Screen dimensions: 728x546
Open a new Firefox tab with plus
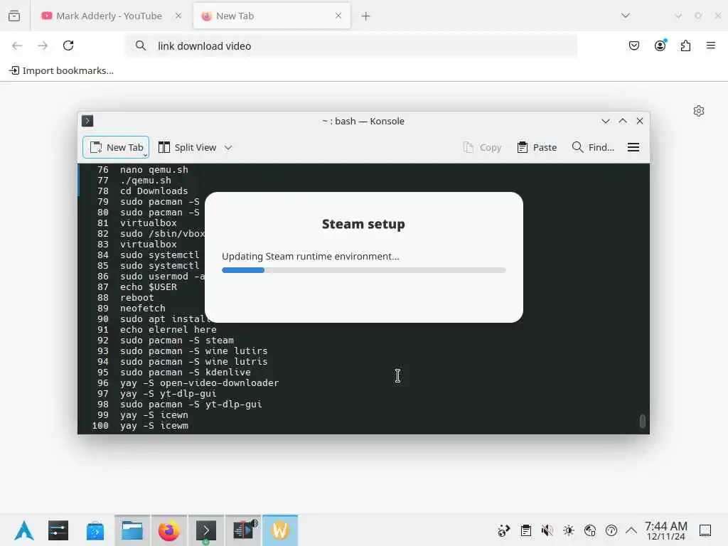[366, 16]
